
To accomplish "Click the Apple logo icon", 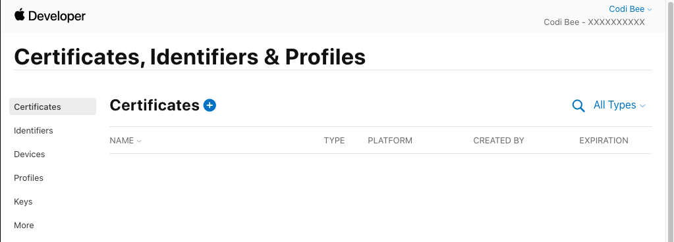I will tap(19, 15).
